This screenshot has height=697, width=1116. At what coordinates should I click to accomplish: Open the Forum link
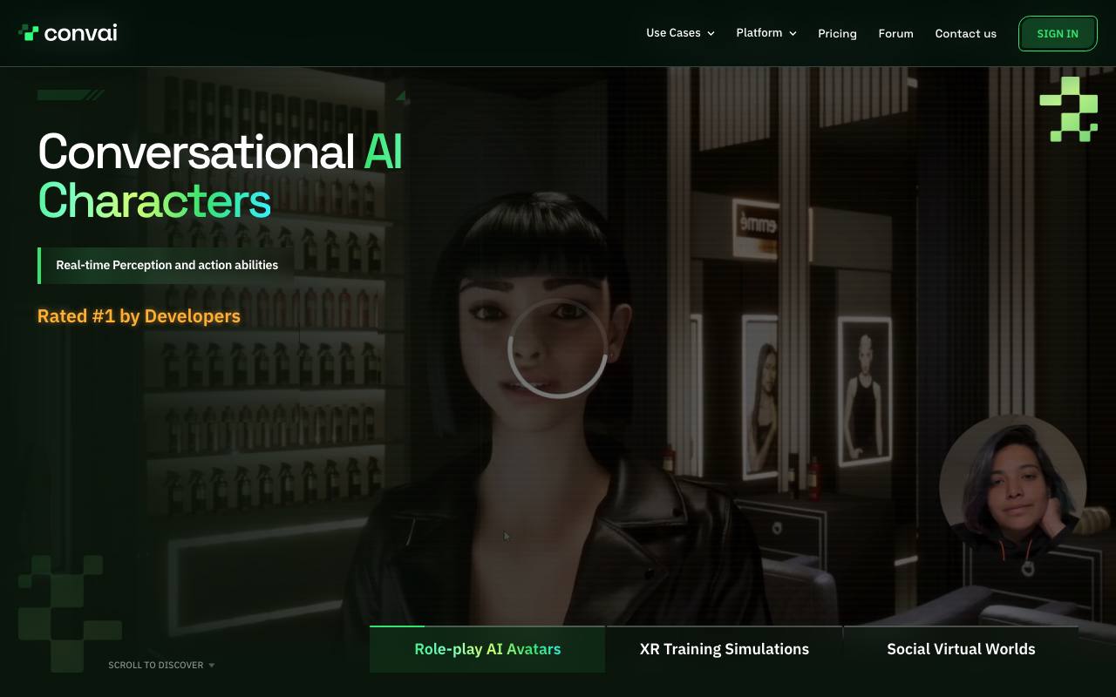coord(895,33)
